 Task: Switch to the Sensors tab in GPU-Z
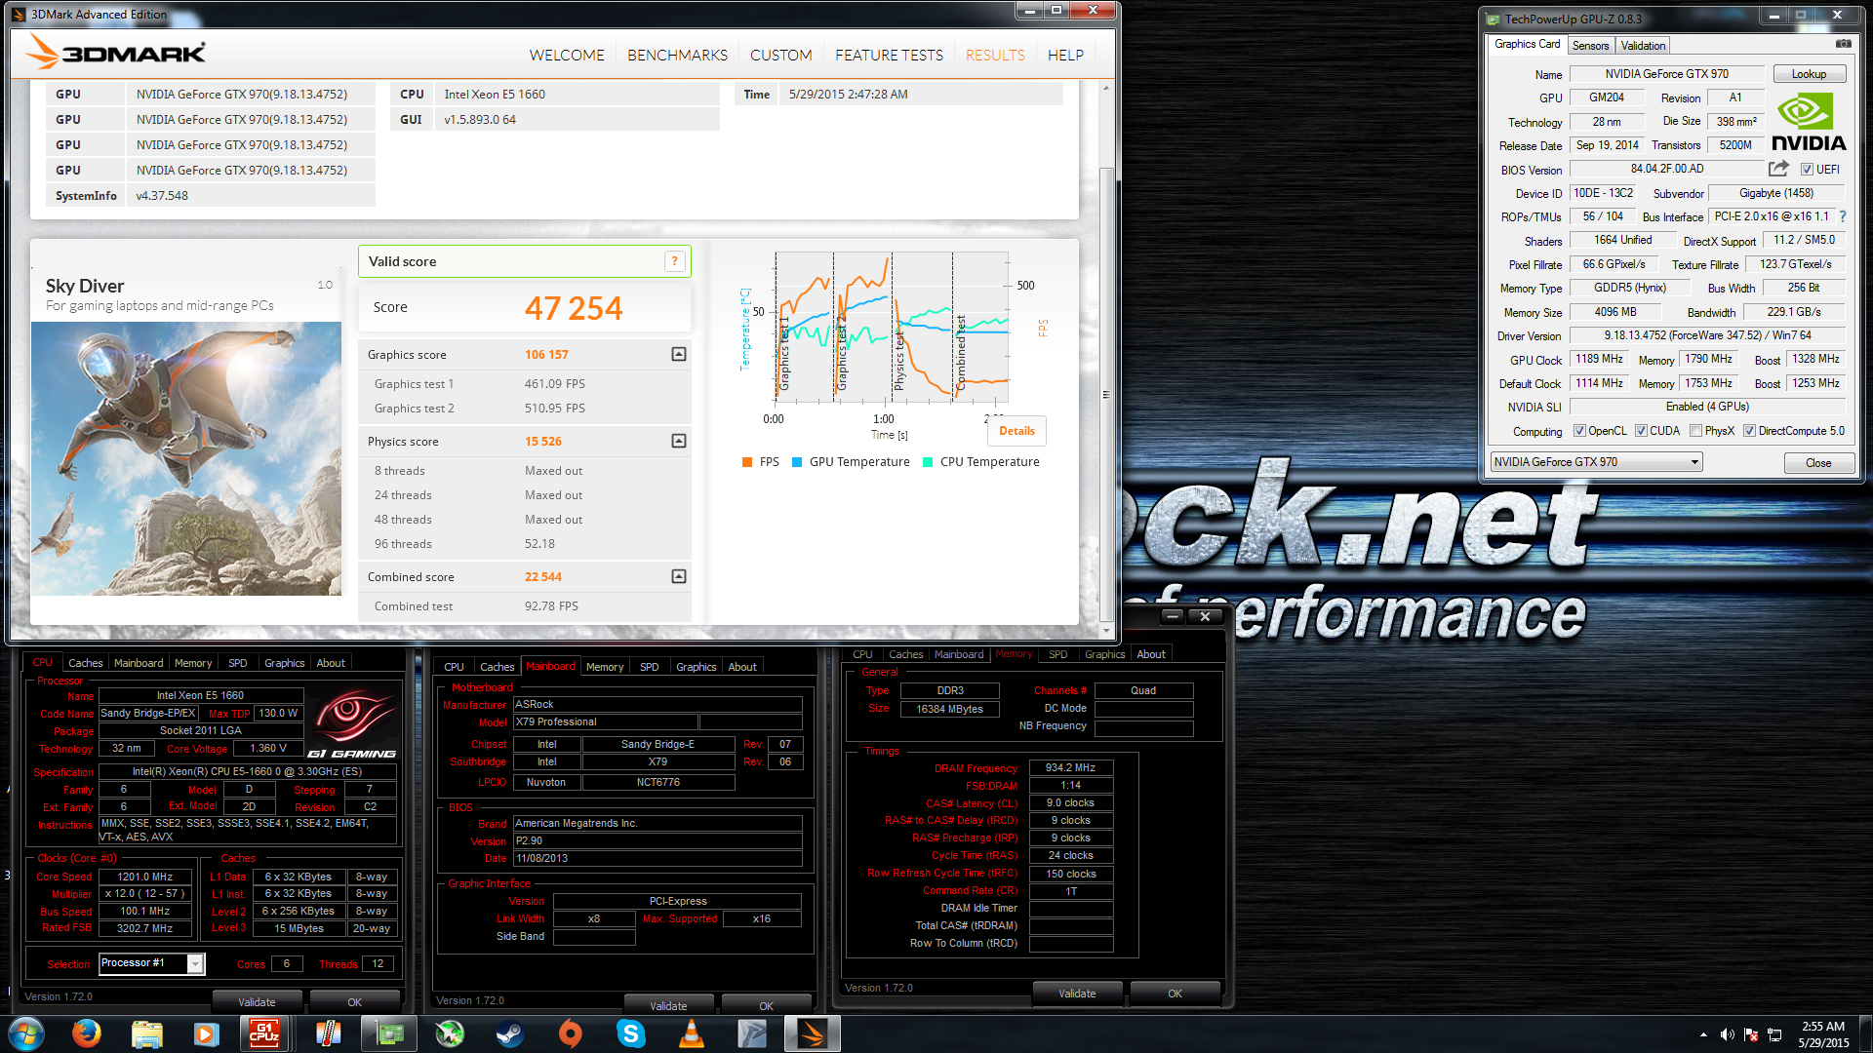tap(1590, 46)
